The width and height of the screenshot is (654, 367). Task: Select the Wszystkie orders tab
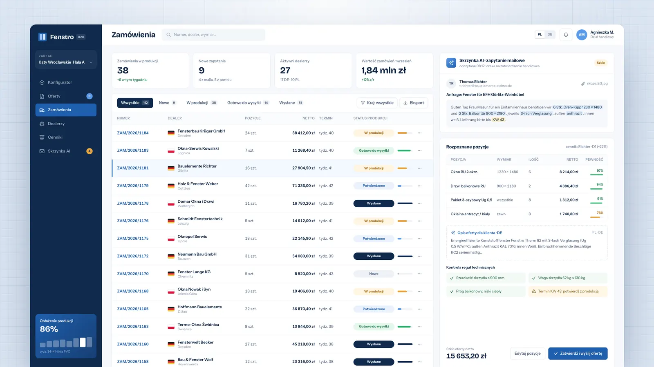click(135, 103)
